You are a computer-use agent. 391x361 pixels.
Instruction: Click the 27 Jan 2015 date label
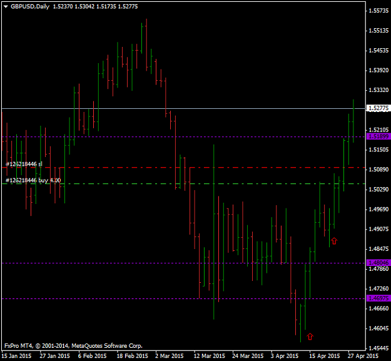pos(54,356)
